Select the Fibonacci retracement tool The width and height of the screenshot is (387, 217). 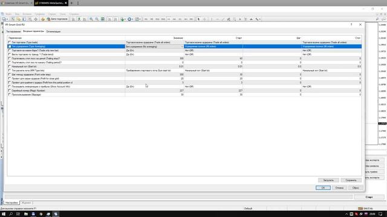coord(234,19)
